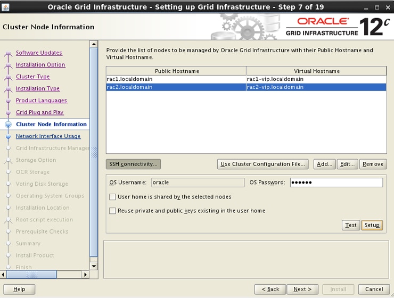Focus the OS Password field
The width and height of the screenshot is (394, 298).
click(336, 183)
